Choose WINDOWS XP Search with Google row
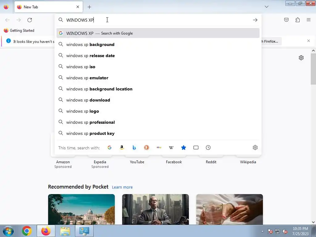The height and width of the screenshot is (237, 316). (158, 33)
